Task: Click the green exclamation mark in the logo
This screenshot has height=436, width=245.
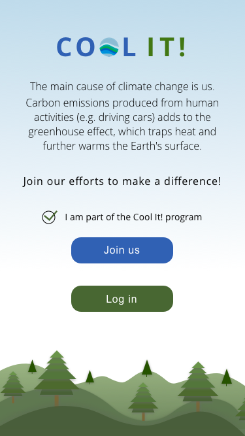Action: (x=182, y=47)
